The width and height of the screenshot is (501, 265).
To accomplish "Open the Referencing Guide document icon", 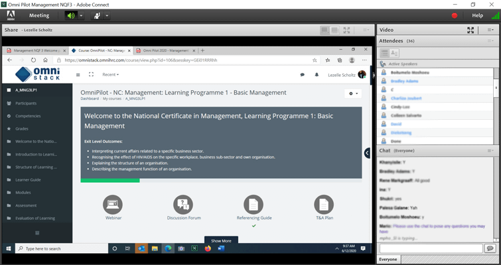I will tap(253, 205).
